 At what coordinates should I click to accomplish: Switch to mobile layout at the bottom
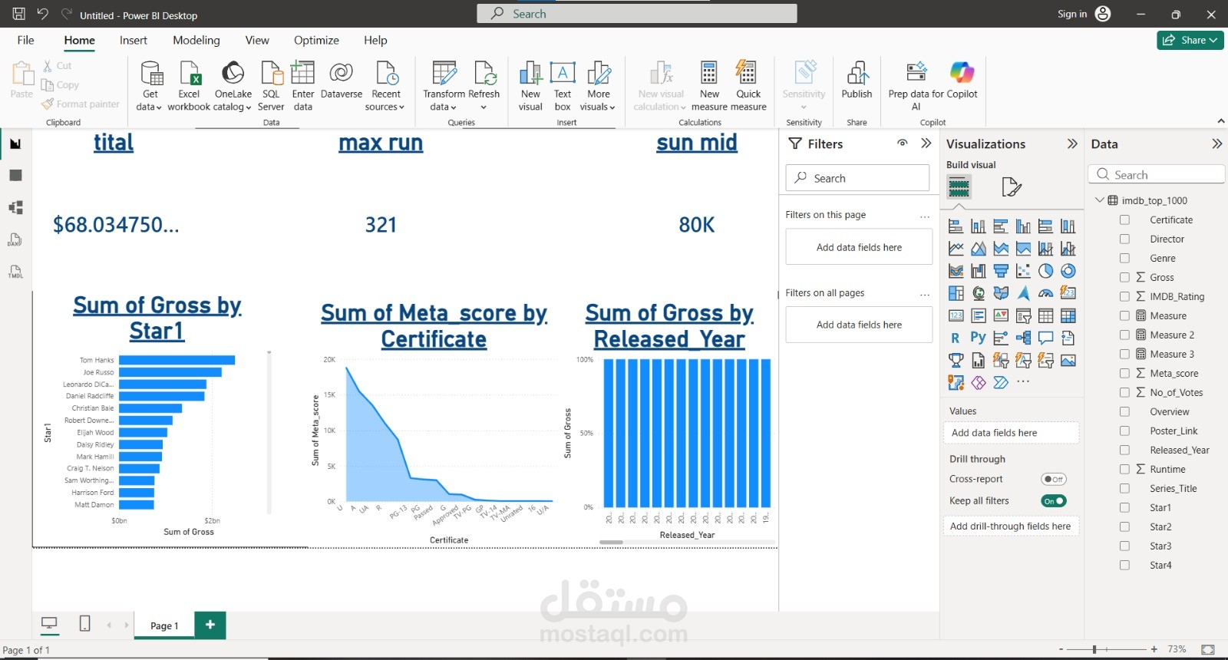(85, 624)
